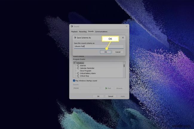Select the Close Program event
The height and width of the screenshot is (129, 194).
[85, 71]
